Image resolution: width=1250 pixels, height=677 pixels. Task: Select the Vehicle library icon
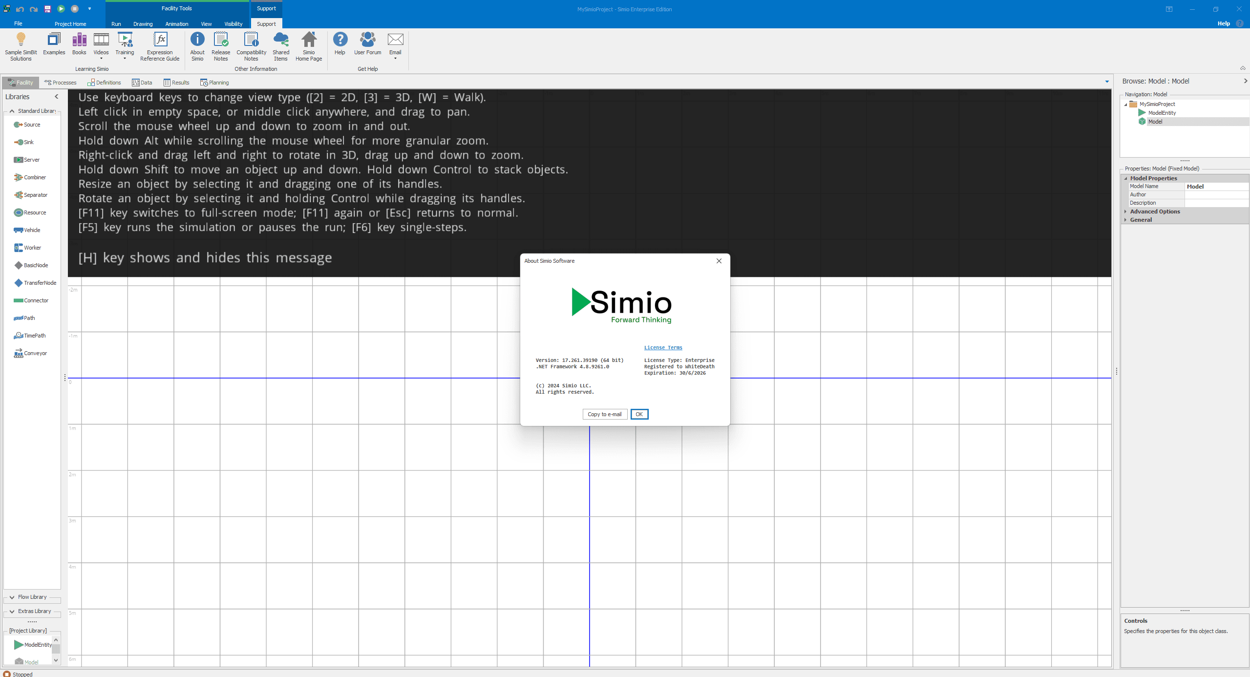tap(19, 230)
